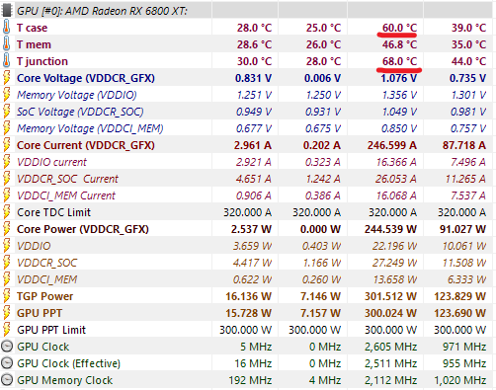
Task: Click the 244.539 W core power value
Action: (390, 229)
